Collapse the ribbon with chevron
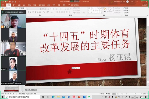The width and height of the screenshot is (149, 99). pyautogui.click(x=148, y=16)
